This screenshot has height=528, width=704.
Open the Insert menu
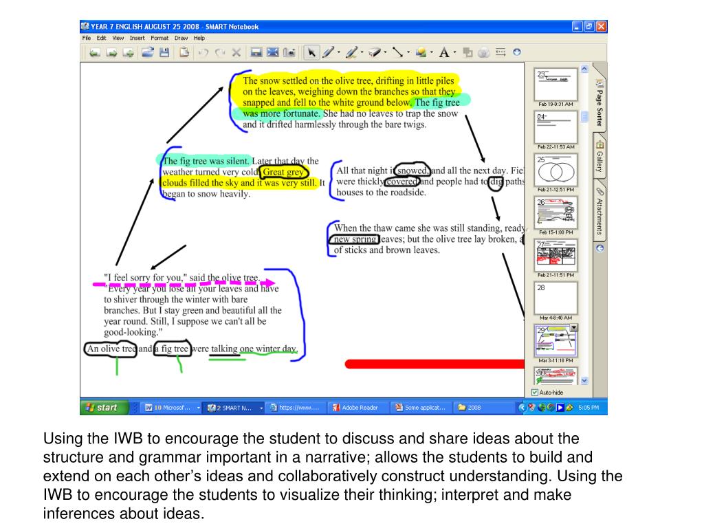(x=137, y=38)
